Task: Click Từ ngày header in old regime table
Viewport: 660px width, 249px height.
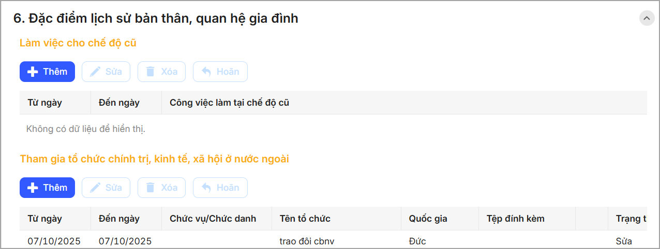Action: coord(44,103)
